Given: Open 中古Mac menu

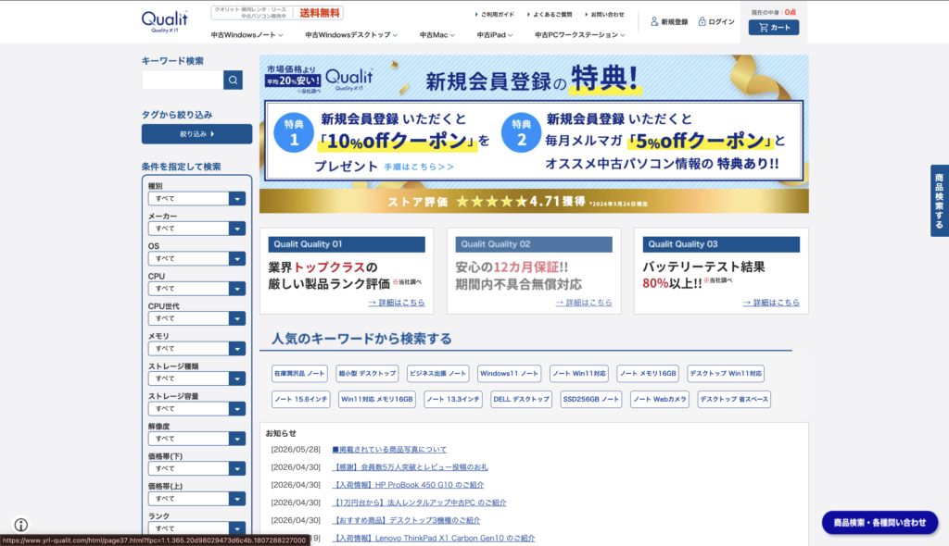Looking at the screenshot, I should click(x=437, y=35).
